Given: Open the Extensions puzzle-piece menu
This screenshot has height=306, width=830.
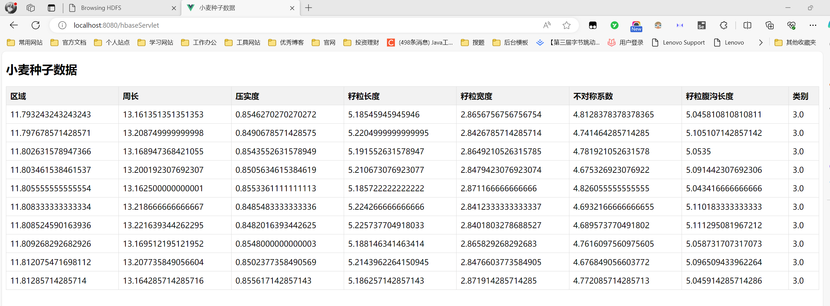Looking at the screenshot, I should (723, 25).
